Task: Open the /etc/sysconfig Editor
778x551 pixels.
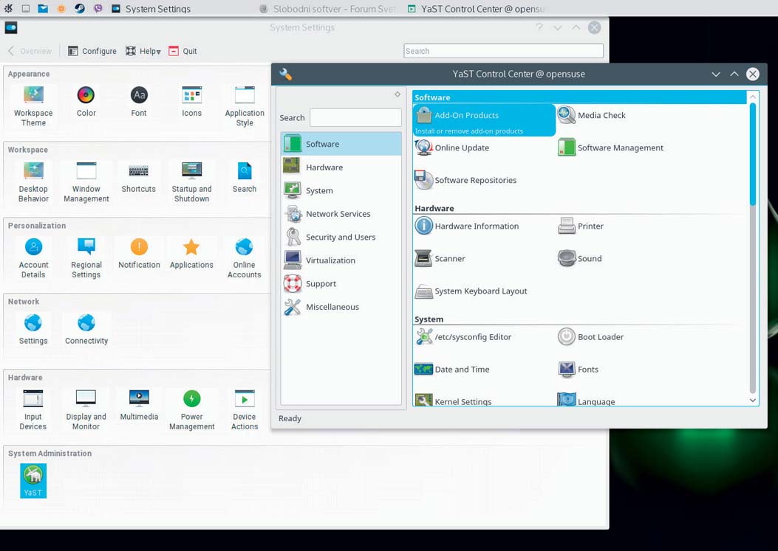Action: point(463,337)
